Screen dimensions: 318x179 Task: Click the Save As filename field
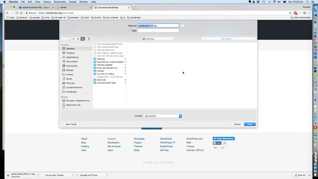[158, 26]
